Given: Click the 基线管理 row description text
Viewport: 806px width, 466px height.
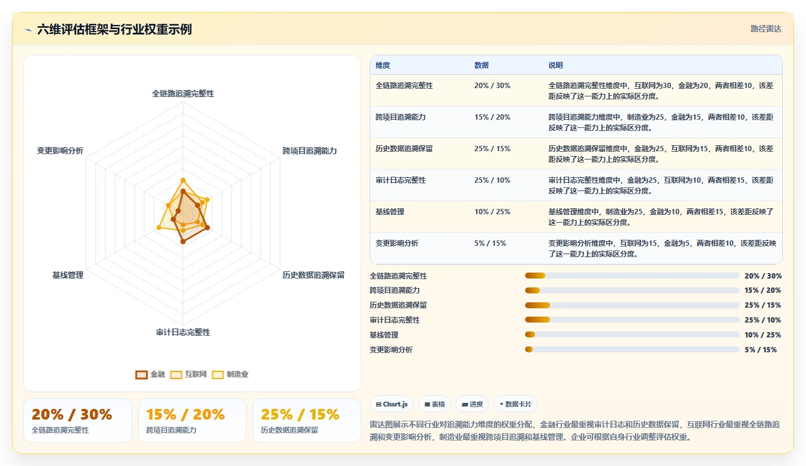Looking at the screenshot, I should (x=661, y=217).
